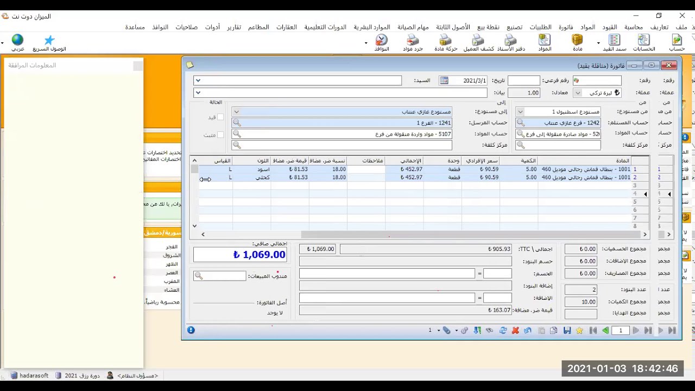Viewport: 695px width, 391px height.
Task: Click the grid vertical scrollbar down arrow
Action: pyautogui.click(x=194, y=226)
